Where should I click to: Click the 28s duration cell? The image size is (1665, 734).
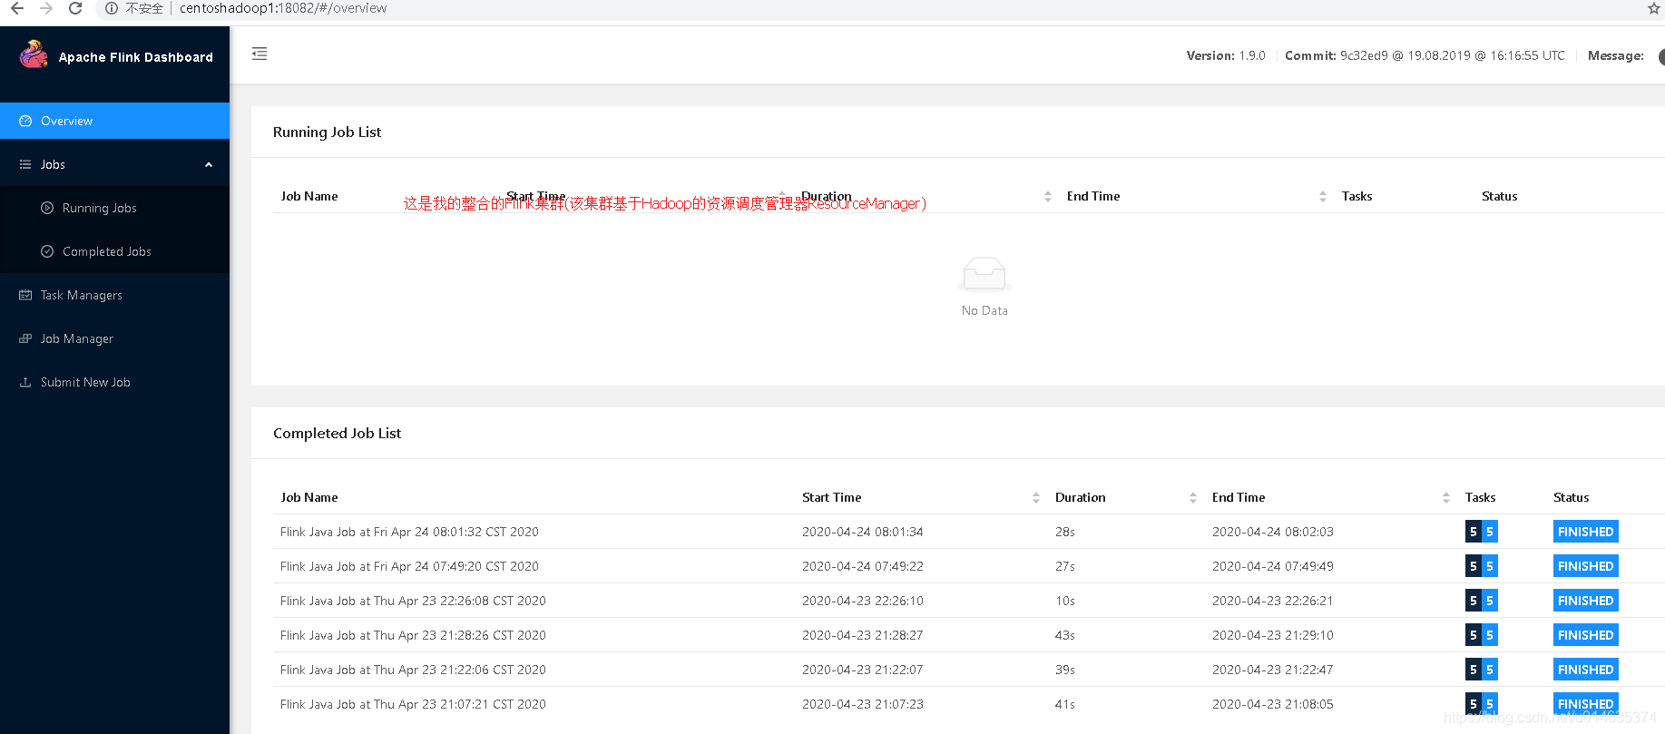[x=1065, y=532]
